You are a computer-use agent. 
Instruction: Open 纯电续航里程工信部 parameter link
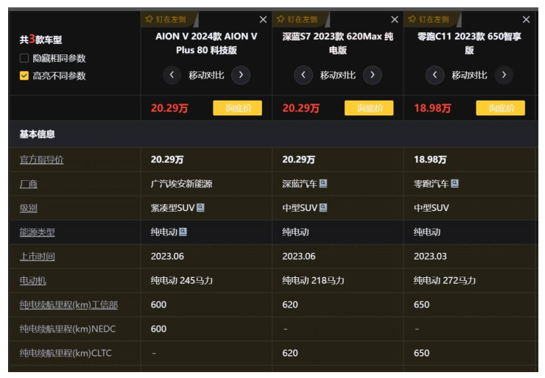point(68,304)
